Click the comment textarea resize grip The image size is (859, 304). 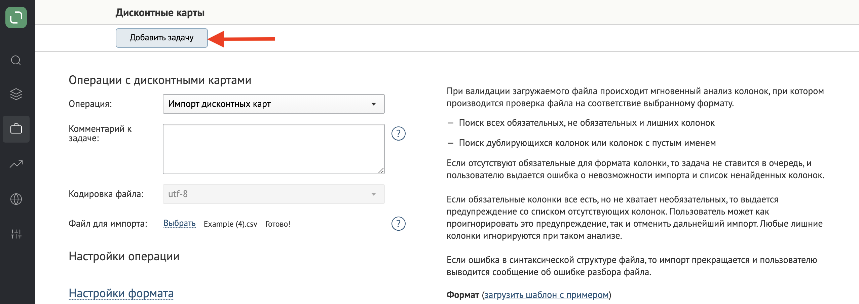pos(381,170)
